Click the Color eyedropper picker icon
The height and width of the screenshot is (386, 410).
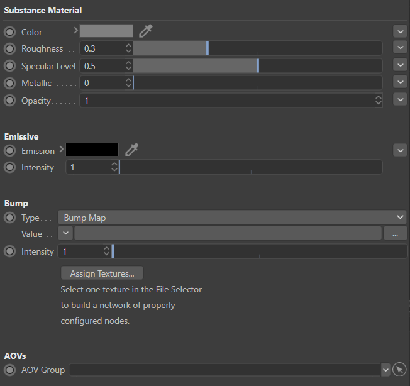coord(145,31)
